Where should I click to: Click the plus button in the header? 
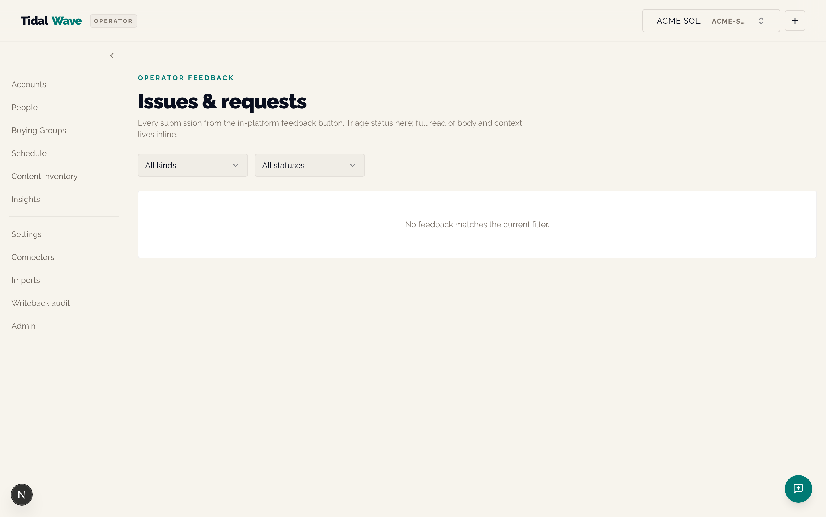tap(794, 21)
